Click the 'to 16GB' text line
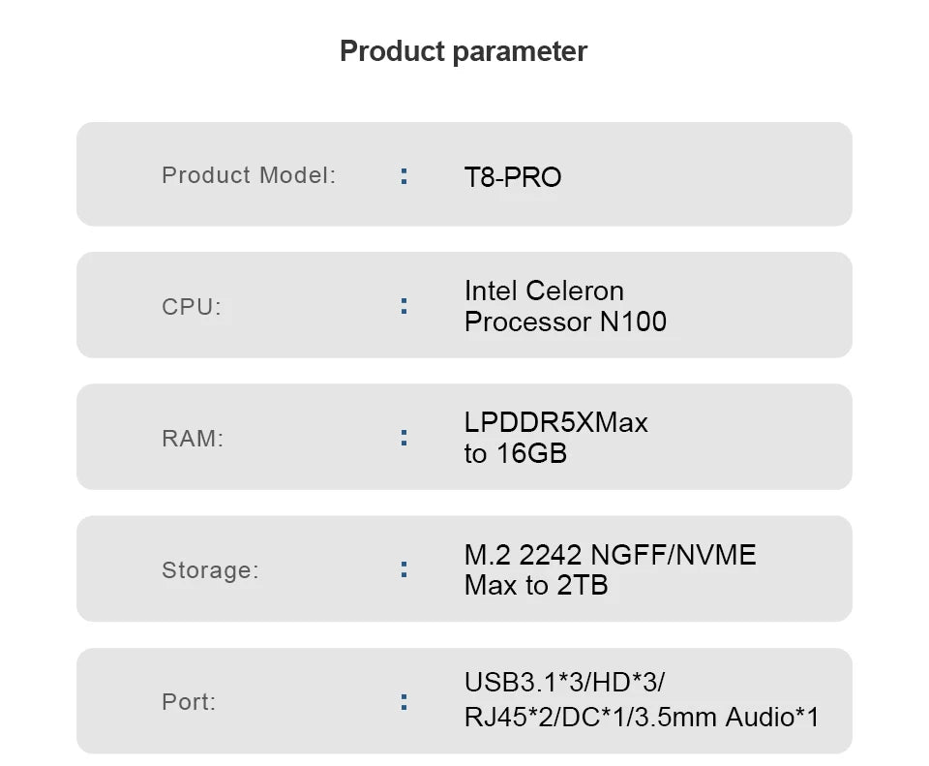Screen dimensions: 929x766 coord(515,453)
